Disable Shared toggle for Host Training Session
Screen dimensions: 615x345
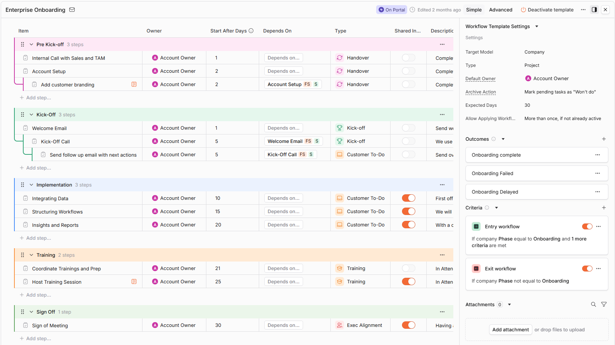point(409,281)
